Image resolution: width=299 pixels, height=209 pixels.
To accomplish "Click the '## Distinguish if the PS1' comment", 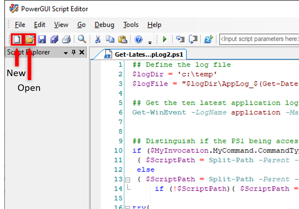I will click(188, 141).
